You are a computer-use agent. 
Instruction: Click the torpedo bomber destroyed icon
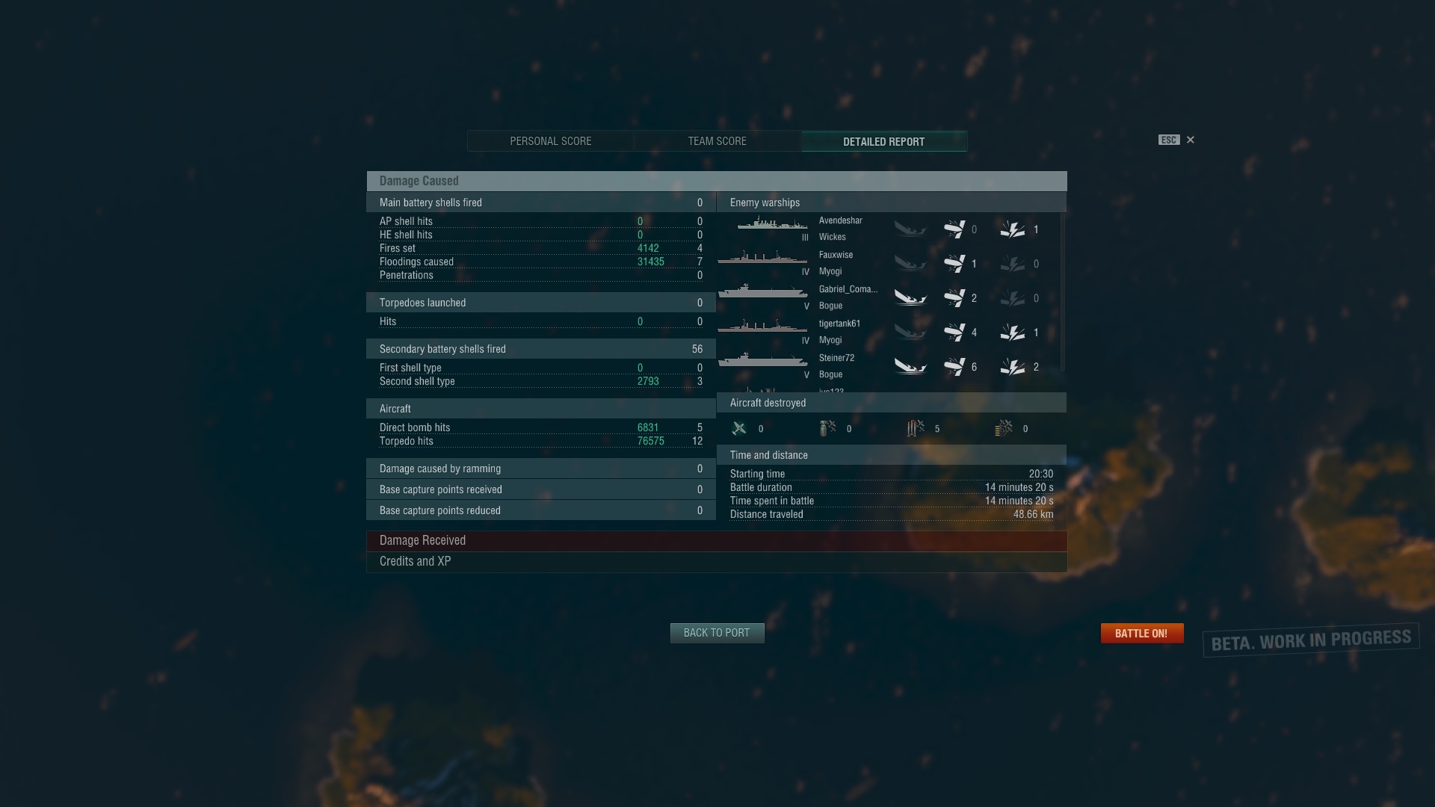[916, 428]
